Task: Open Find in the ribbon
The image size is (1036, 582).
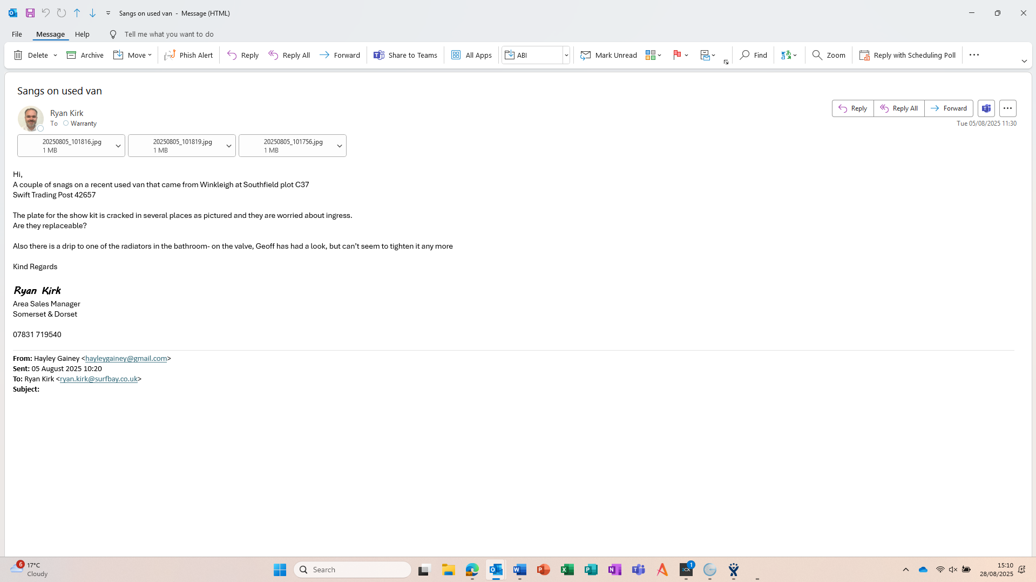Action: coord(753,55)
